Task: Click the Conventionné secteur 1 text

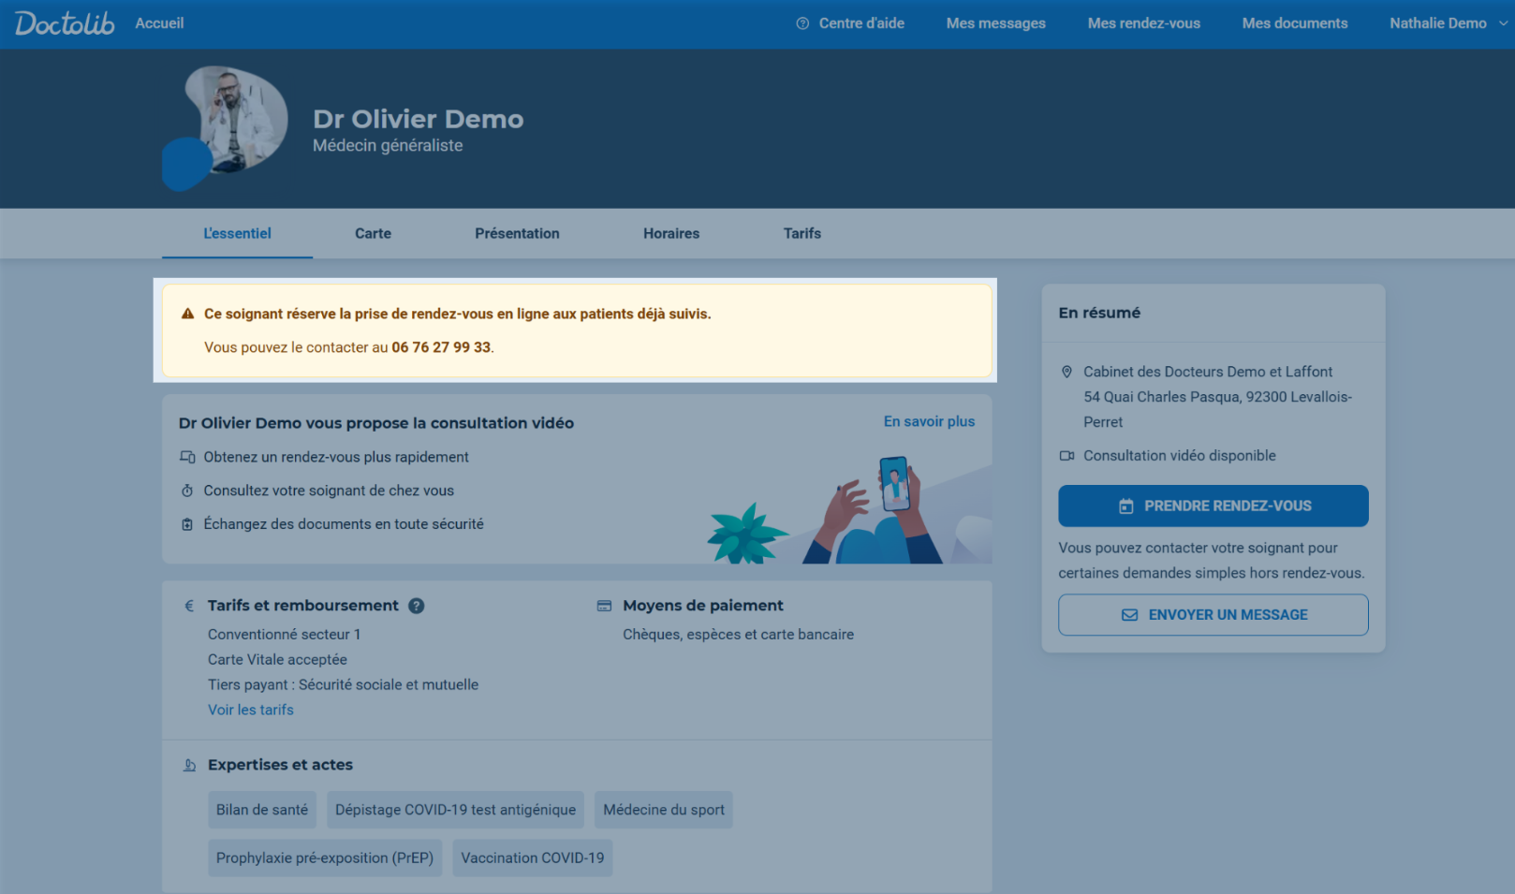Action: pyautogui.click(x=284, y=634)
